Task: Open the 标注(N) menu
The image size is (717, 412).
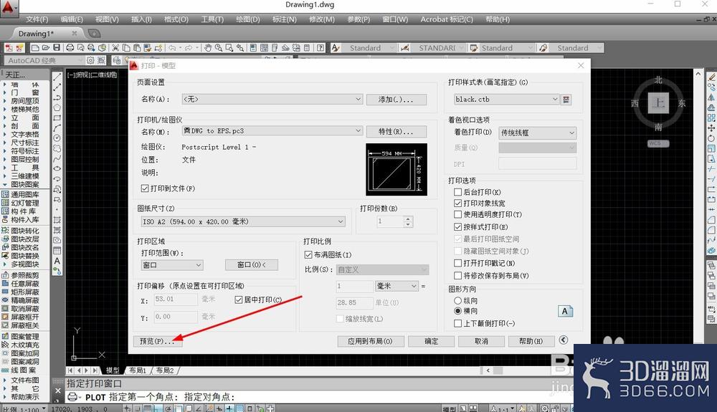Action: [285, 19]
